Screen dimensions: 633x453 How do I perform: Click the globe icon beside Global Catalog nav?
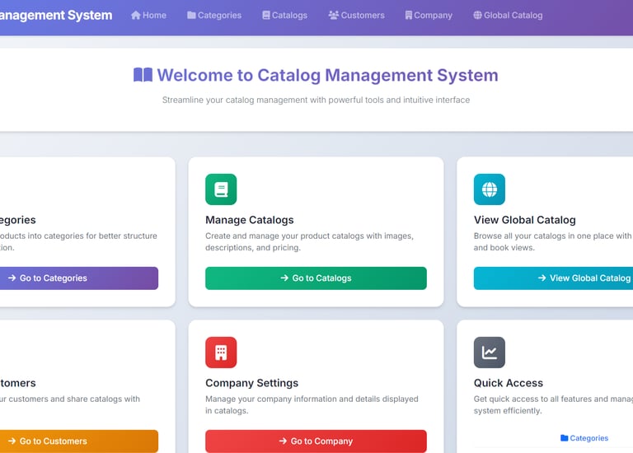click(477, 16)
